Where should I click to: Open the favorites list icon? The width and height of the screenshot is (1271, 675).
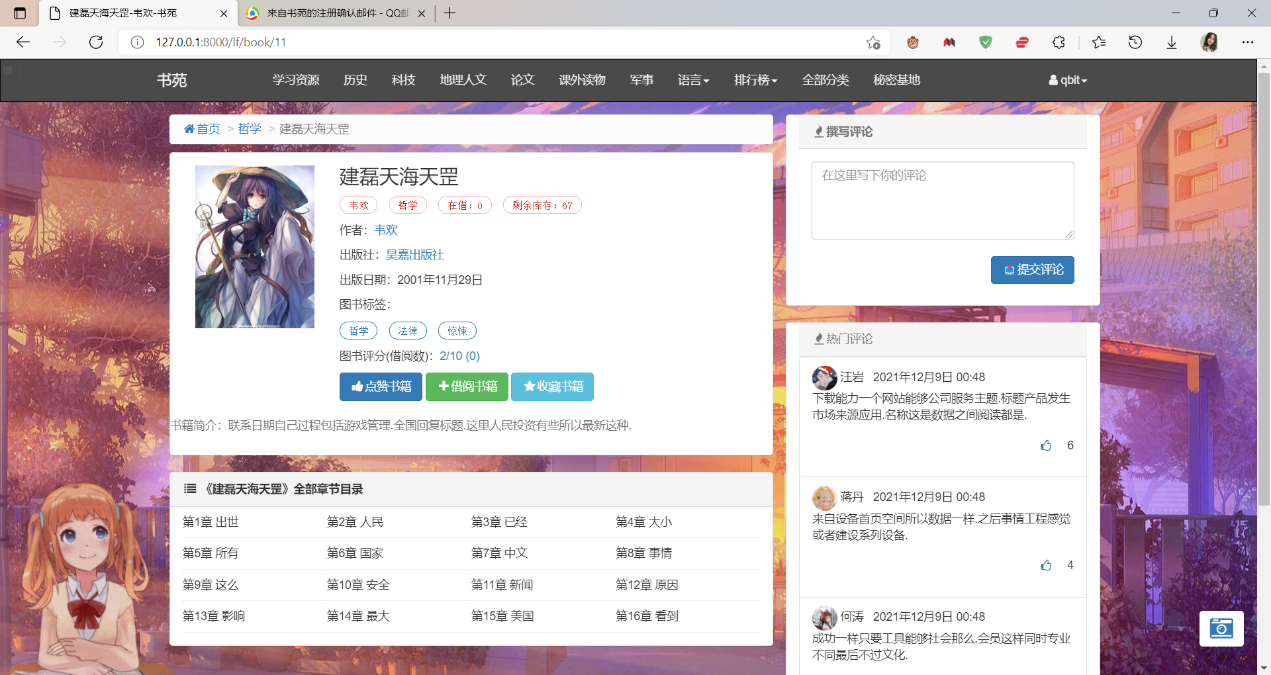(x=1099, y=42)
